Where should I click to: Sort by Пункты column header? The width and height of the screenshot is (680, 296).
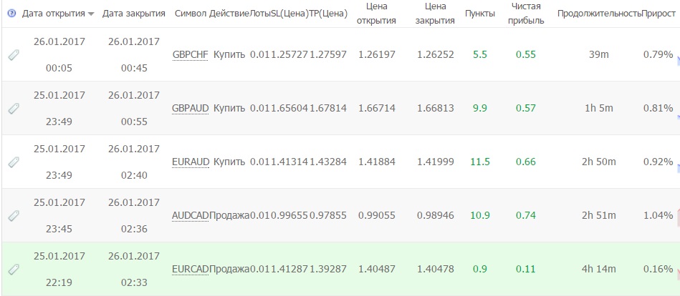480,14
